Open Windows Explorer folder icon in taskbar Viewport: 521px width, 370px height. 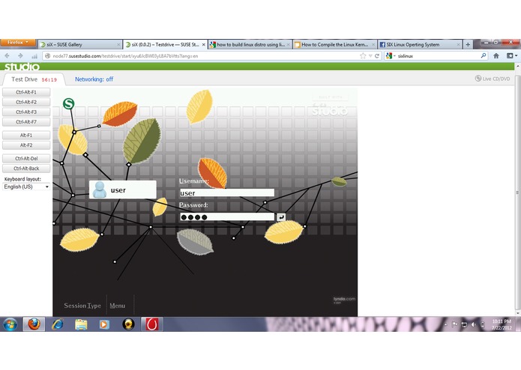pos(81,324)
